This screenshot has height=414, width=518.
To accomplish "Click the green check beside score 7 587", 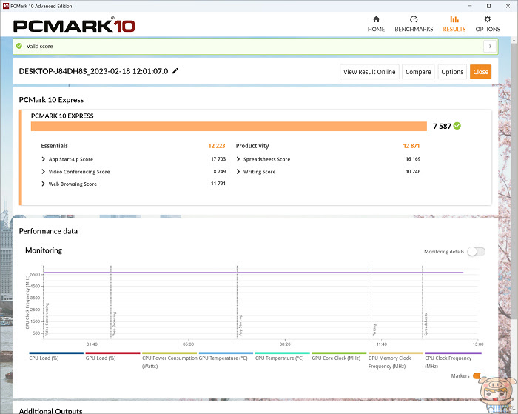I will click(x=457, y=126).
